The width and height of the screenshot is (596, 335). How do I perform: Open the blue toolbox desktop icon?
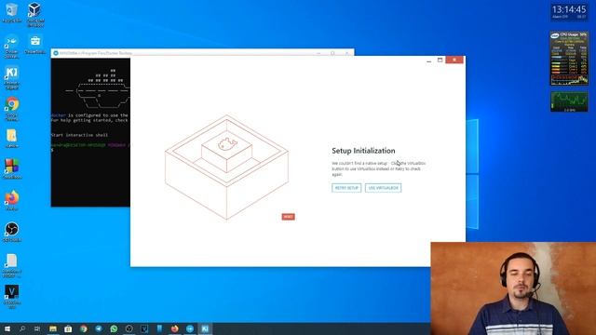(x=35, y=44)
